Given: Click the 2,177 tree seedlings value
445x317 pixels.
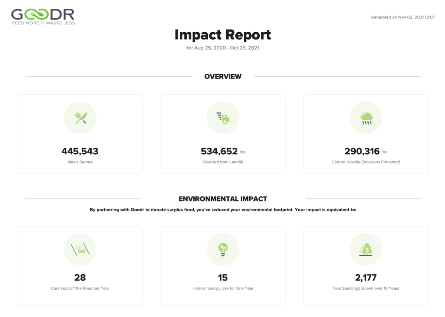Looking at the screenshot, I should click(x=366, y=277).
